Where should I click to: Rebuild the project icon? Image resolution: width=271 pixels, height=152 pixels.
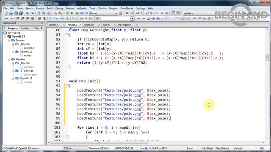coord(82,13)
